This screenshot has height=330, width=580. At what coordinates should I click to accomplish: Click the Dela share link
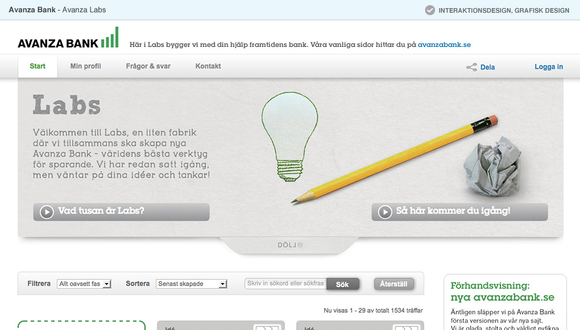488,67
